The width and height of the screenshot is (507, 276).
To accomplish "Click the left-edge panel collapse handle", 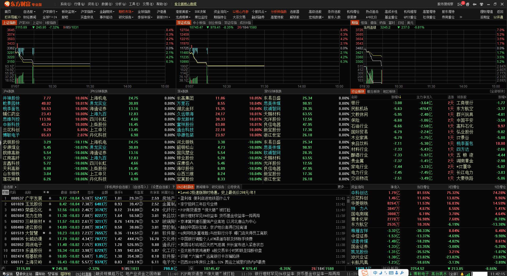I will pos(1,142).
